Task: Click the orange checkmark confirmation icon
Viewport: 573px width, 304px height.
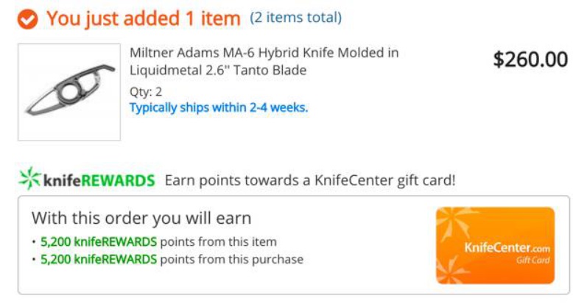Action: 27,19
